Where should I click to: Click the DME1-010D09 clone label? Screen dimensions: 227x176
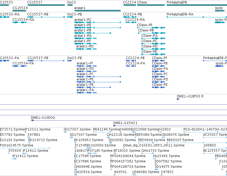click(x=43, y=117)
